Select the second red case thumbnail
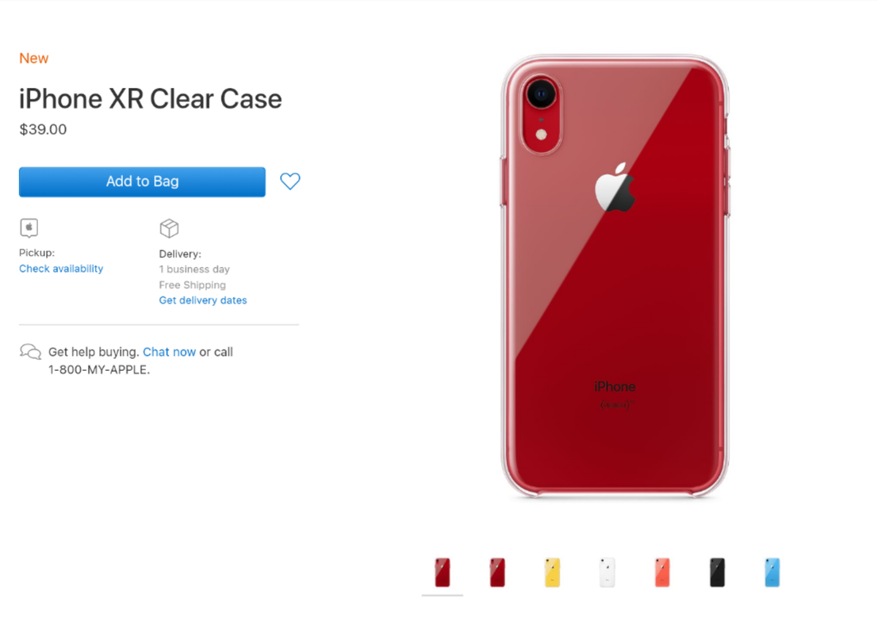Image resolution: width=878 pixels, height=634 pixels. tap(497, 572)
